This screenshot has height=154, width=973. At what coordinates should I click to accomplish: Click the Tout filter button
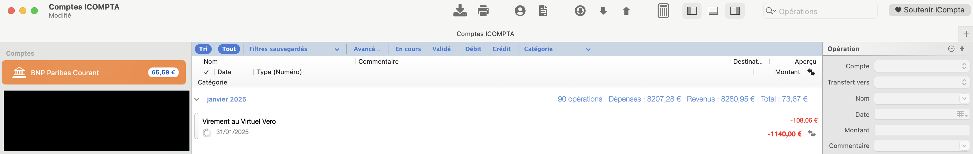point(228,49)
